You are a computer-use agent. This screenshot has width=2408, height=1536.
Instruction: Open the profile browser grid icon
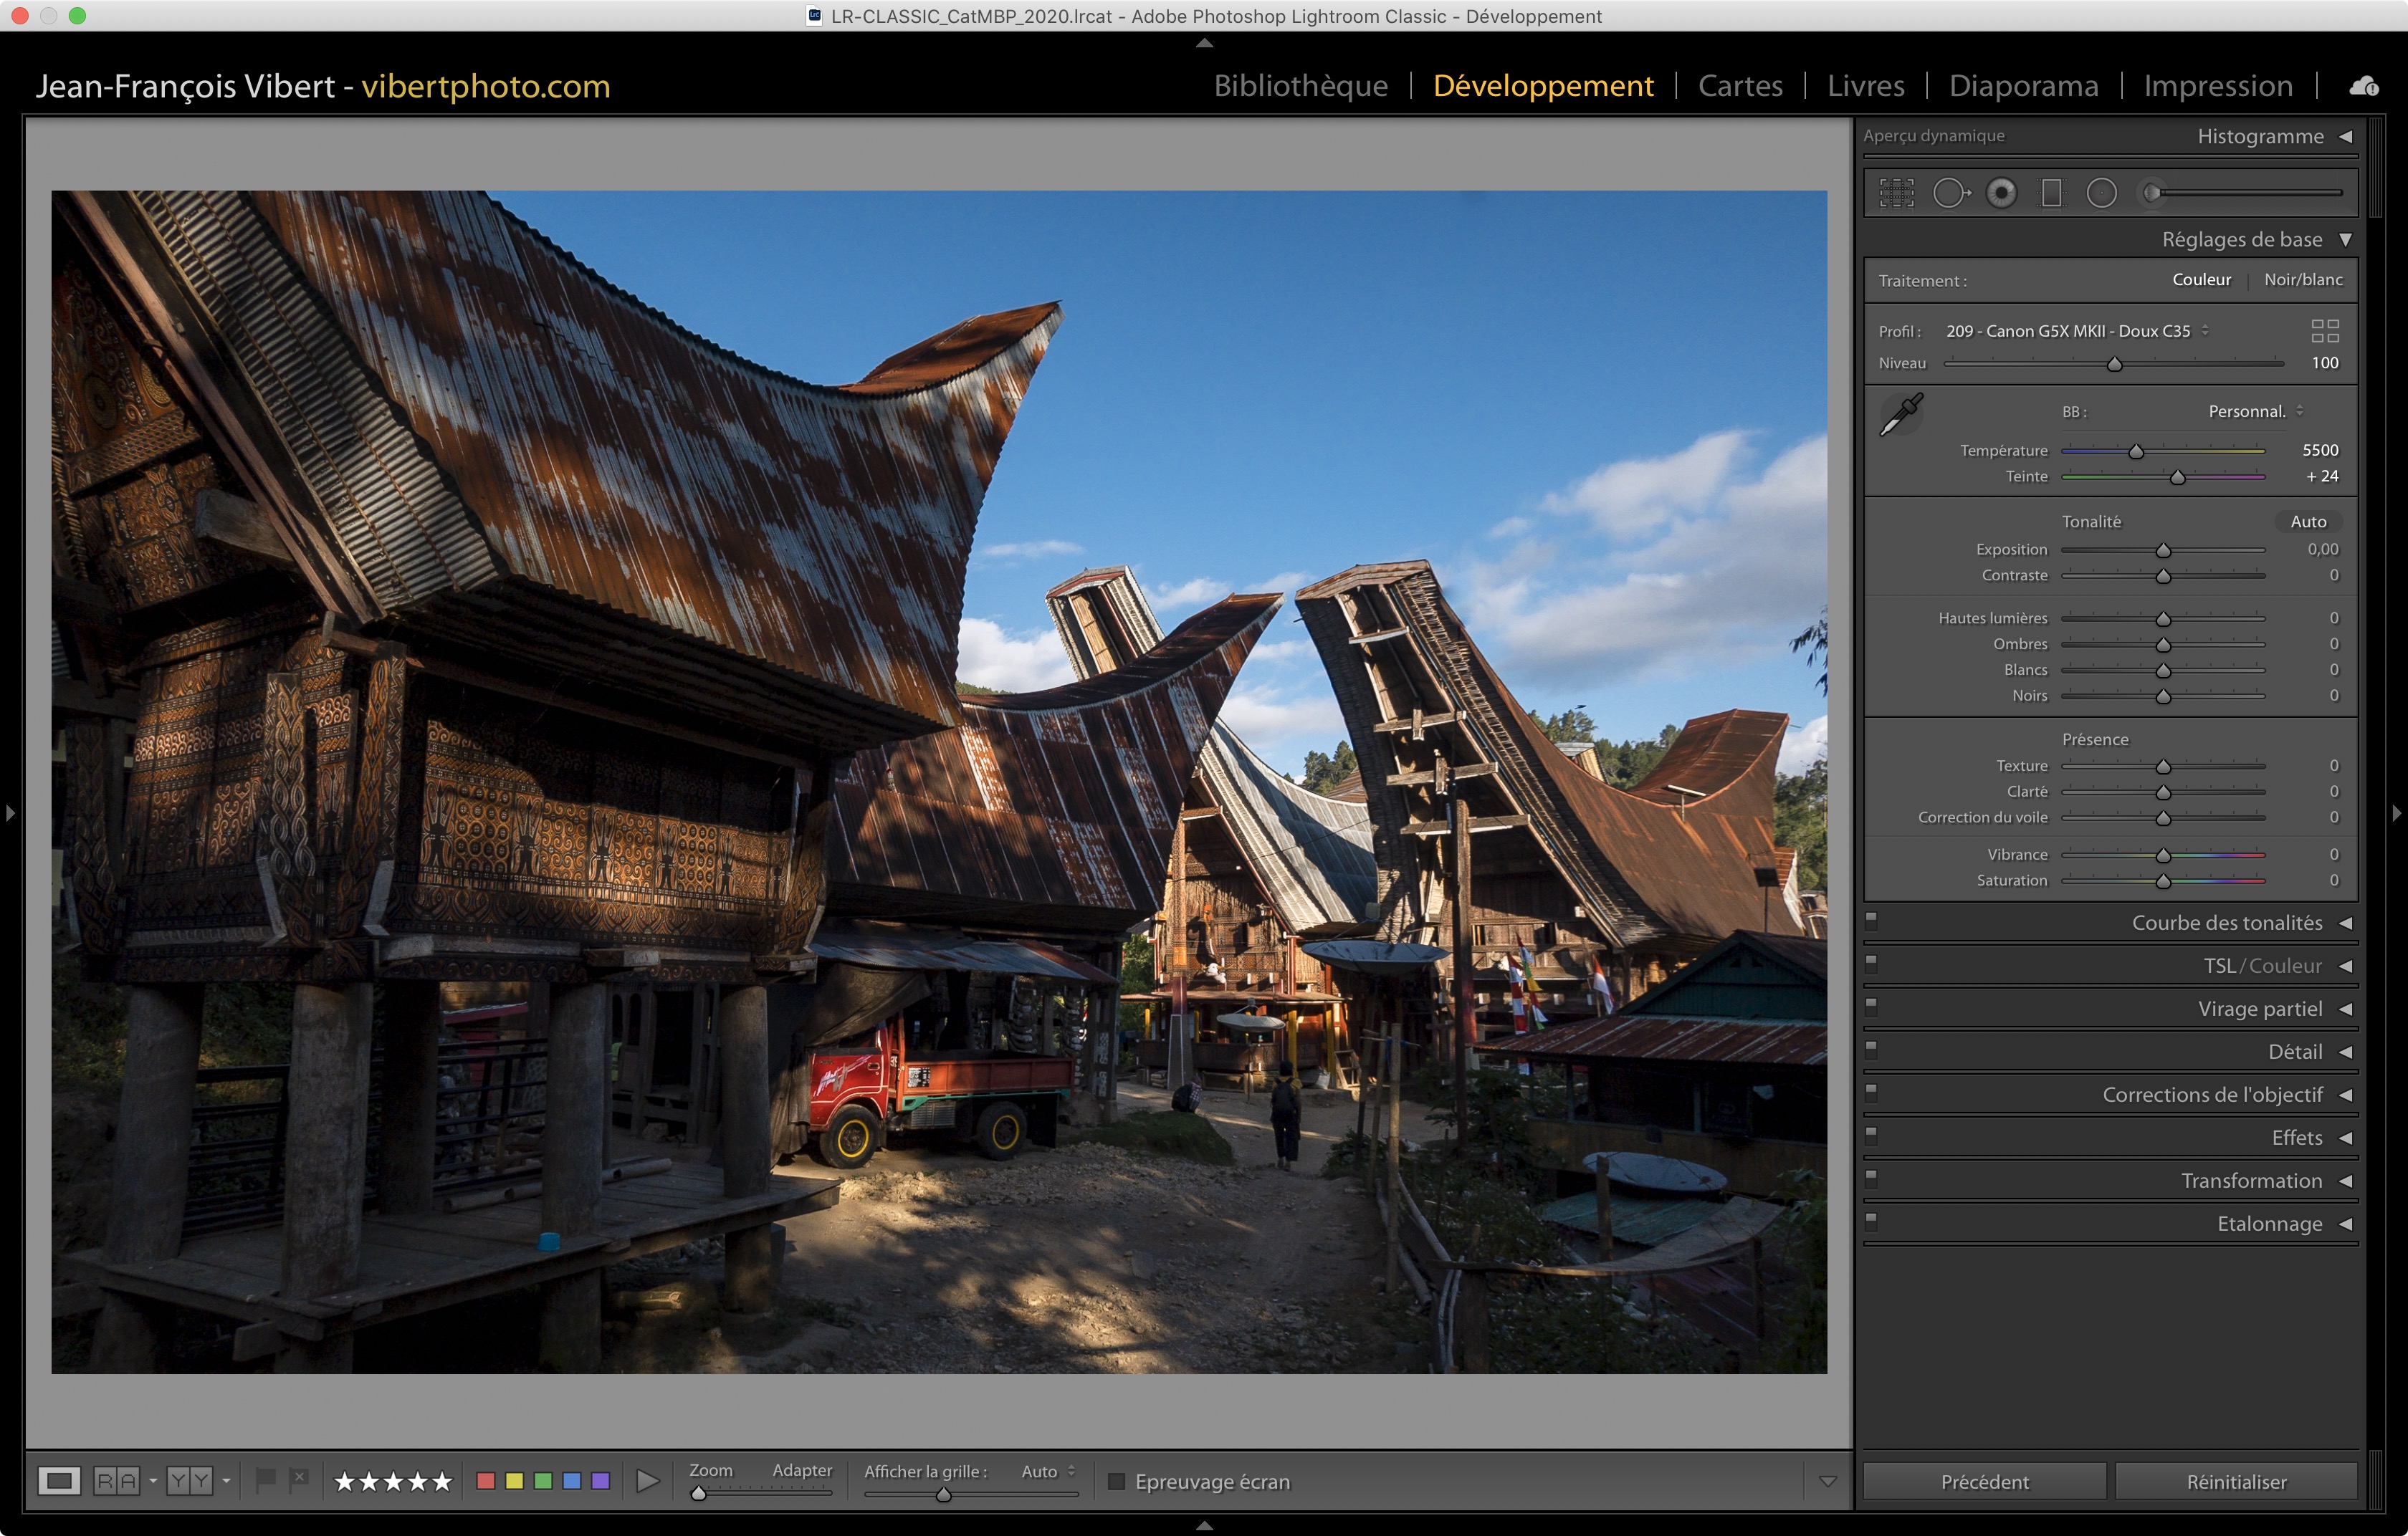[x=2325, y=331]
